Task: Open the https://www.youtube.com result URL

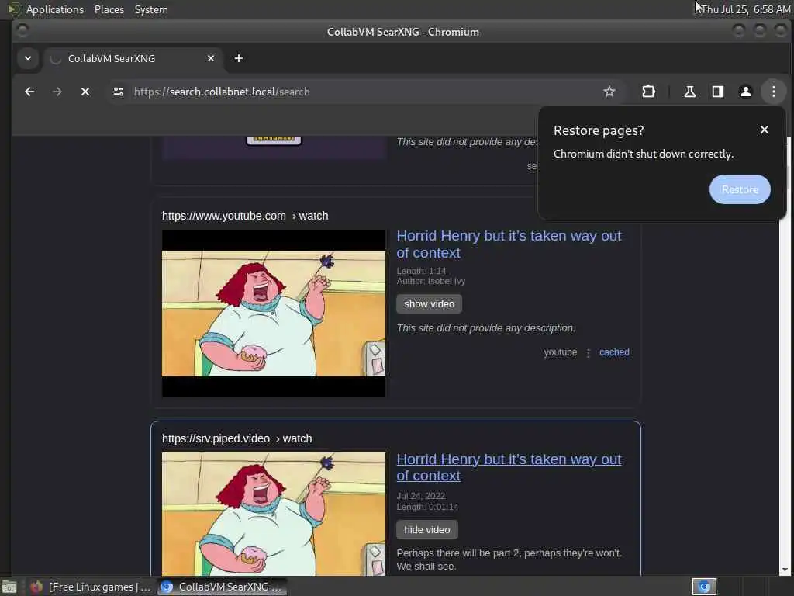Action: [x=245, y=216]
